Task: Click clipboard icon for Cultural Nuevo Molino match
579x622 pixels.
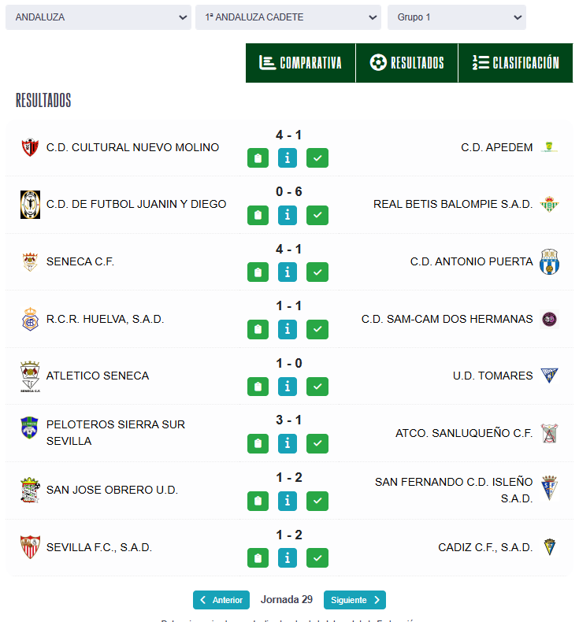Action: (258, 158)
